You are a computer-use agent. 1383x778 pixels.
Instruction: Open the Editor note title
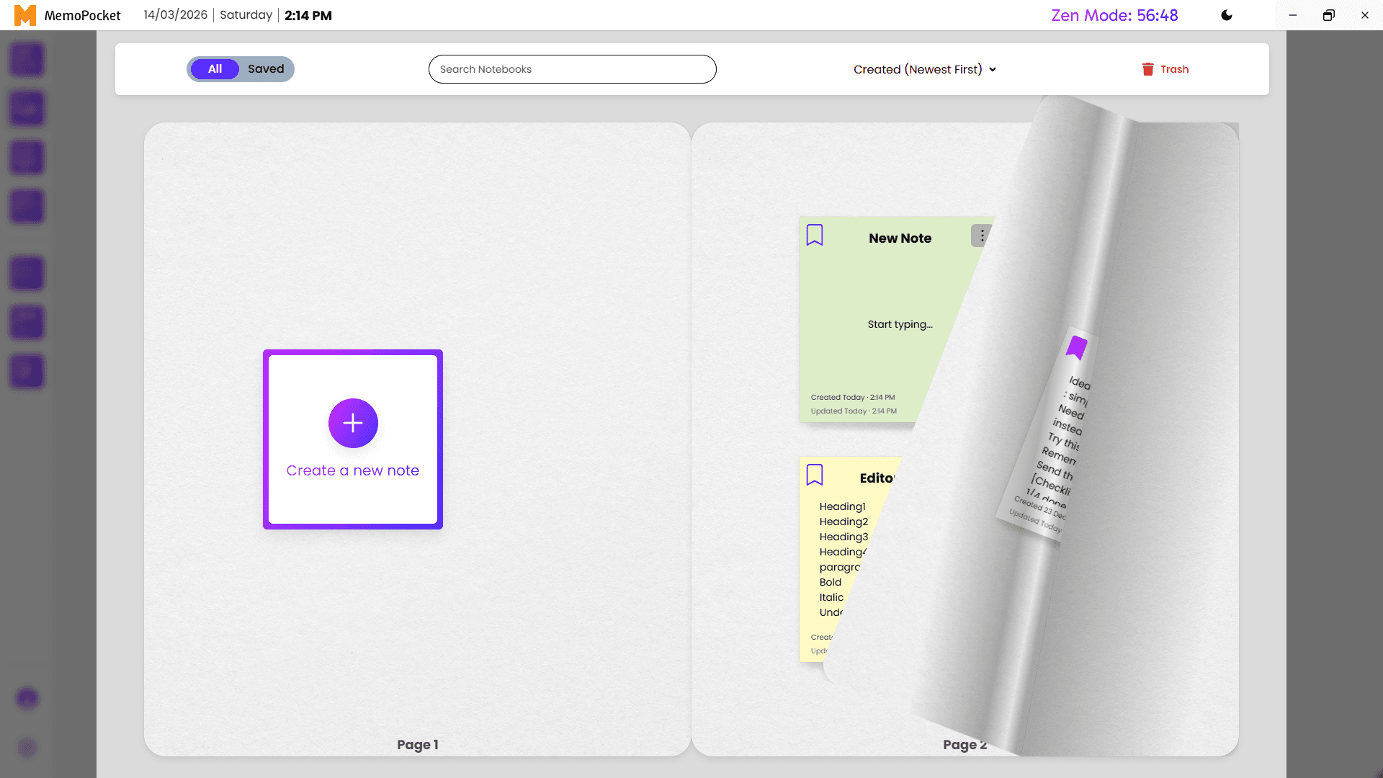click(877, 478)
